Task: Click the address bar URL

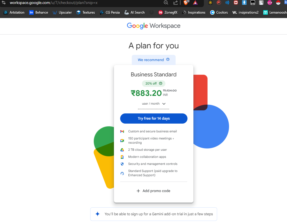Action: pos(54,3)
